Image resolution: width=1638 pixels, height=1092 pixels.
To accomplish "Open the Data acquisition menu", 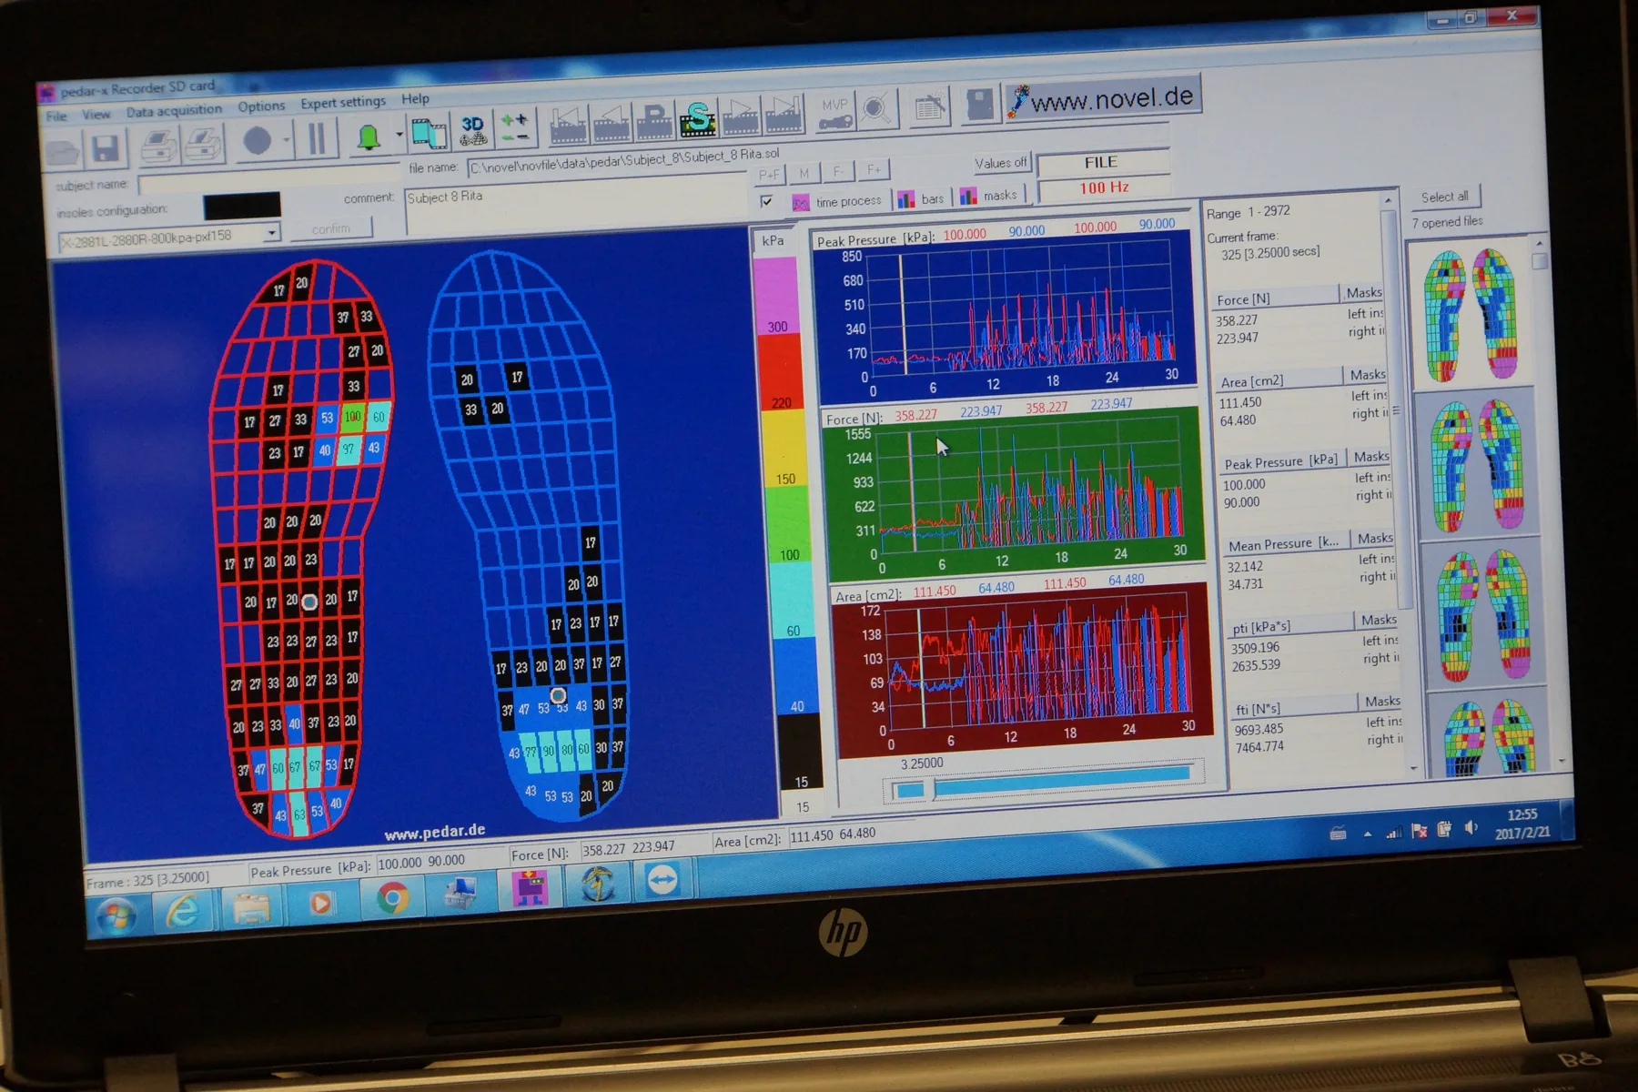I will tap(174, 111).
